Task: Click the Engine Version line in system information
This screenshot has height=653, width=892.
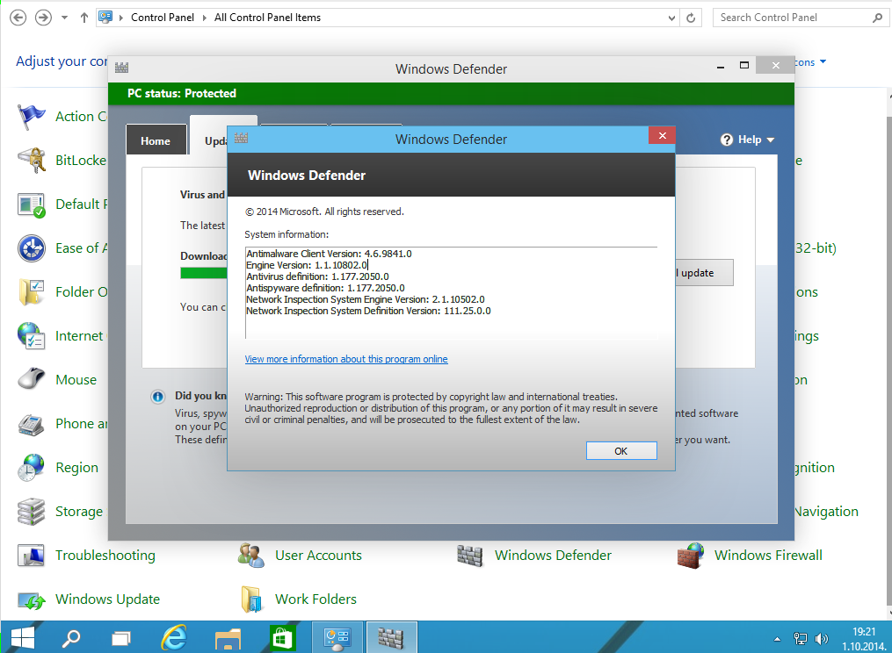Action: pos(308,265)
